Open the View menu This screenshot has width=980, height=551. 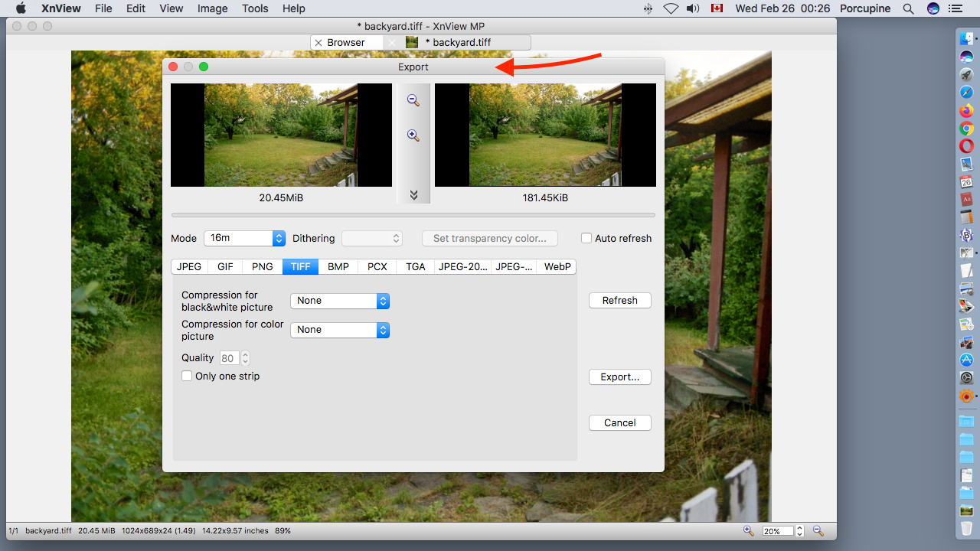(x=171, y=8)
